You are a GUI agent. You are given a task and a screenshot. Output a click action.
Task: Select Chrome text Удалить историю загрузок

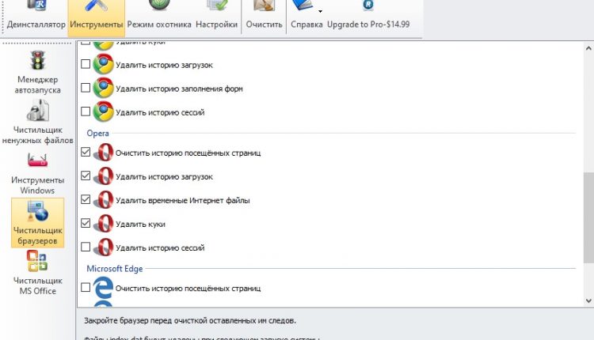164,65
